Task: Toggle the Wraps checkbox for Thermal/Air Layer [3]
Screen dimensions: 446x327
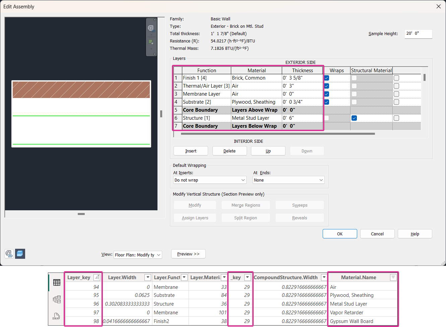Action: [327, 86]
